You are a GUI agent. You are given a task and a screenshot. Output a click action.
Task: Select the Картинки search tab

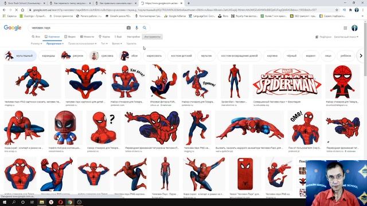point(52,37)
